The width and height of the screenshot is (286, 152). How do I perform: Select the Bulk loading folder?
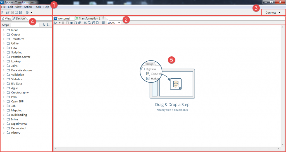pyautogui.click(x=17, y=115)
